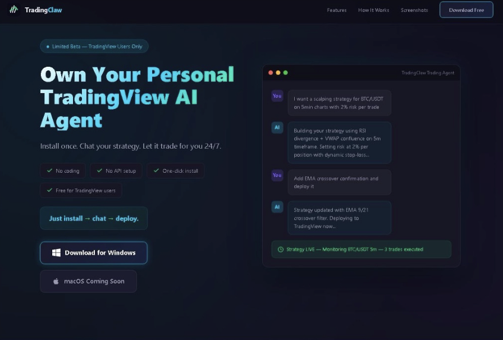This screenshot has height=340, width=503.
Task: Go to Screenshots section link
Action: pyautogui.click(x=414, y=10)
